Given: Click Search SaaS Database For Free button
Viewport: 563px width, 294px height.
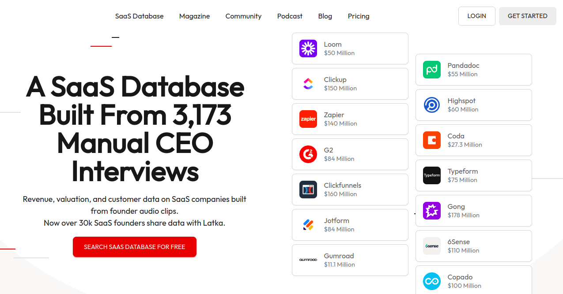Looking at the screenshot, I should click(135, 247).
